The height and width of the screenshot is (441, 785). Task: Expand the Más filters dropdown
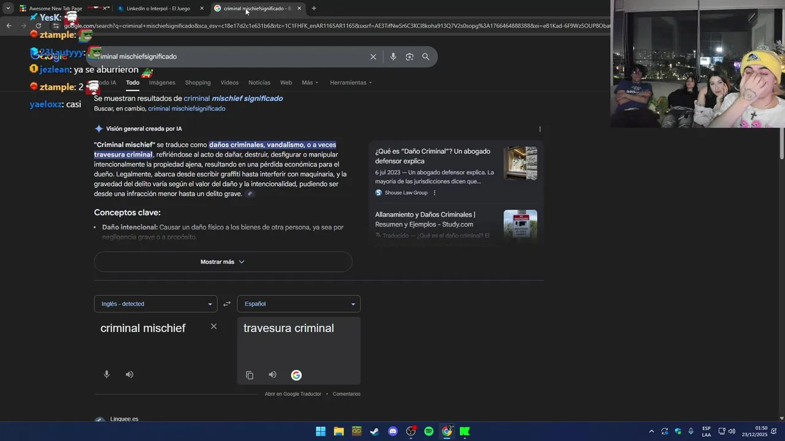click(310, 83)
